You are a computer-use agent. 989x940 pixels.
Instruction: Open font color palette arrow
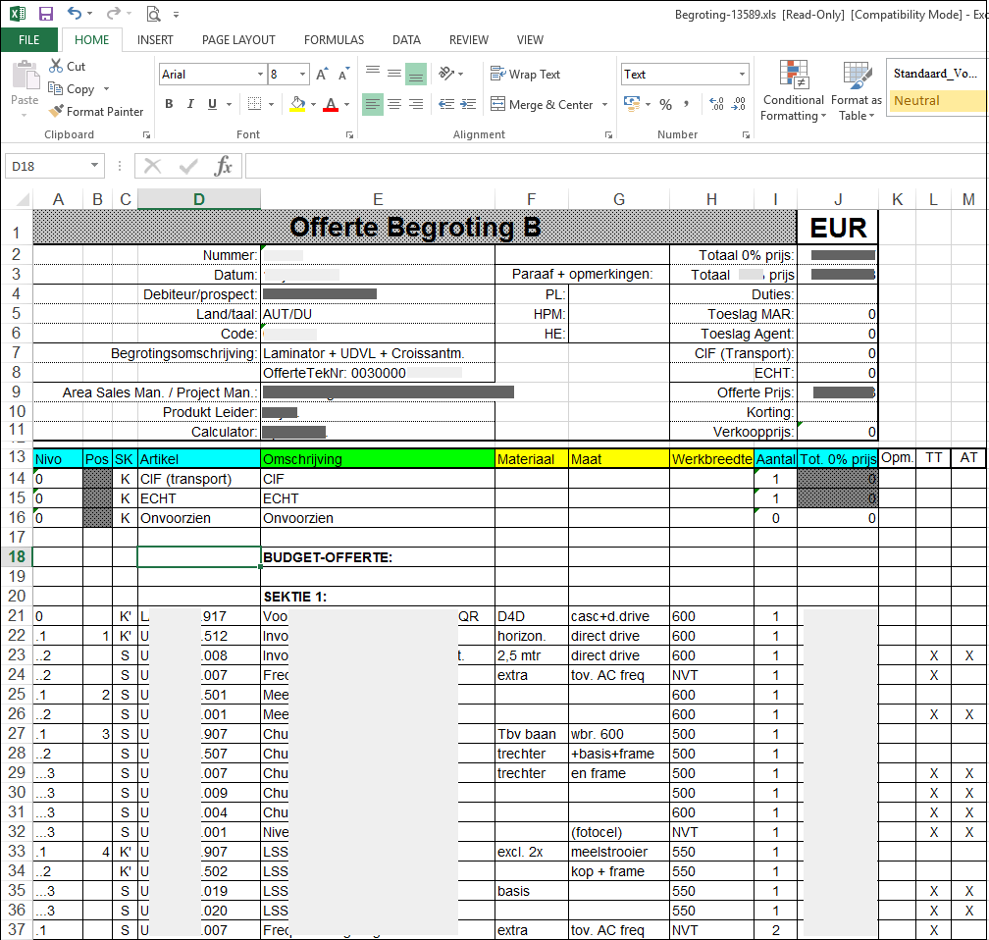(347, 104)
